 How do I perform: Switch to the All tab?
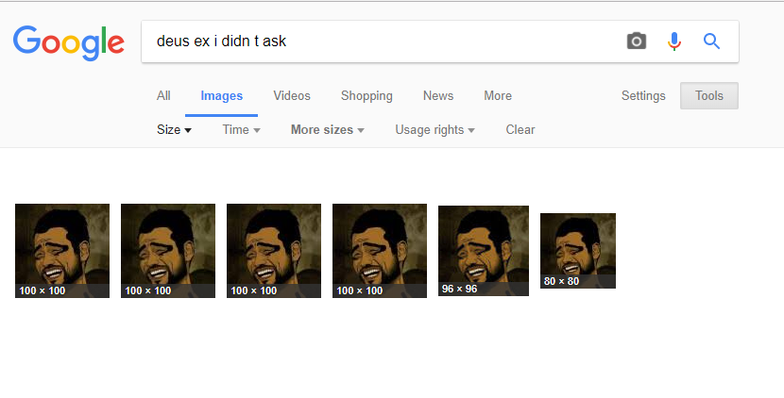tap(163, 96)
